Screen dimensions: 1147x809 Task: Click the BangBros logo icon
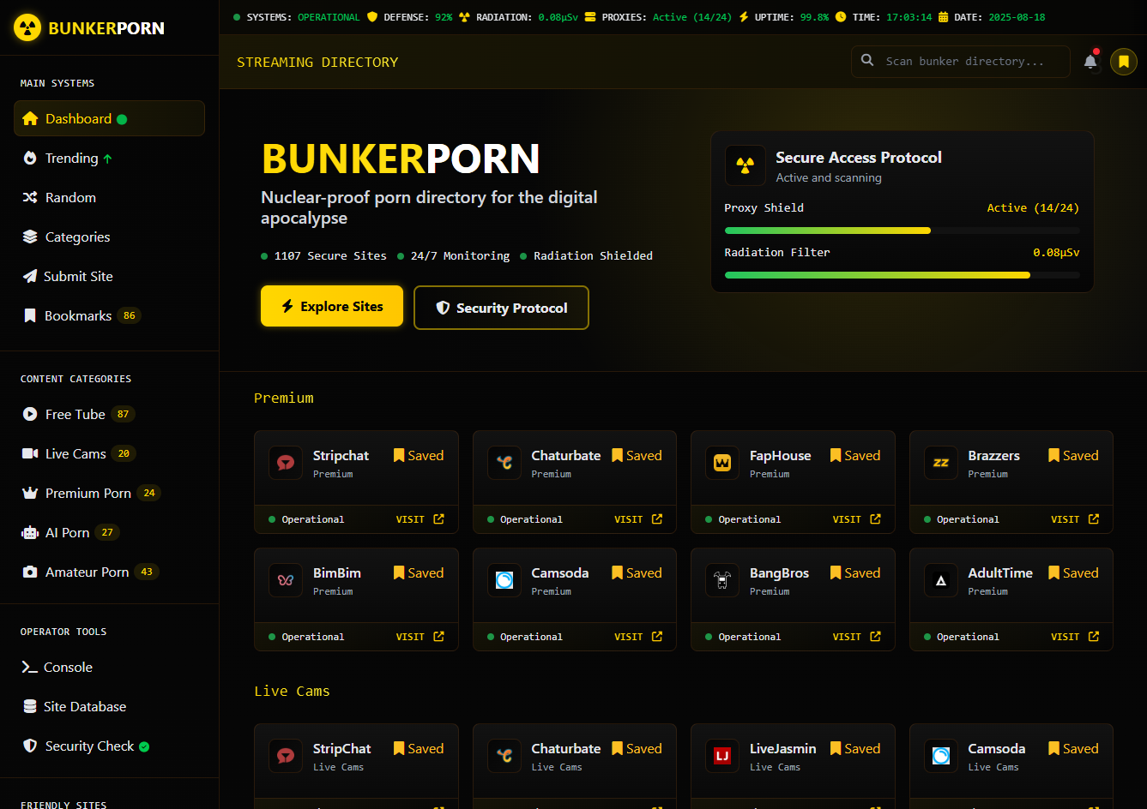(x=722, y=580)
